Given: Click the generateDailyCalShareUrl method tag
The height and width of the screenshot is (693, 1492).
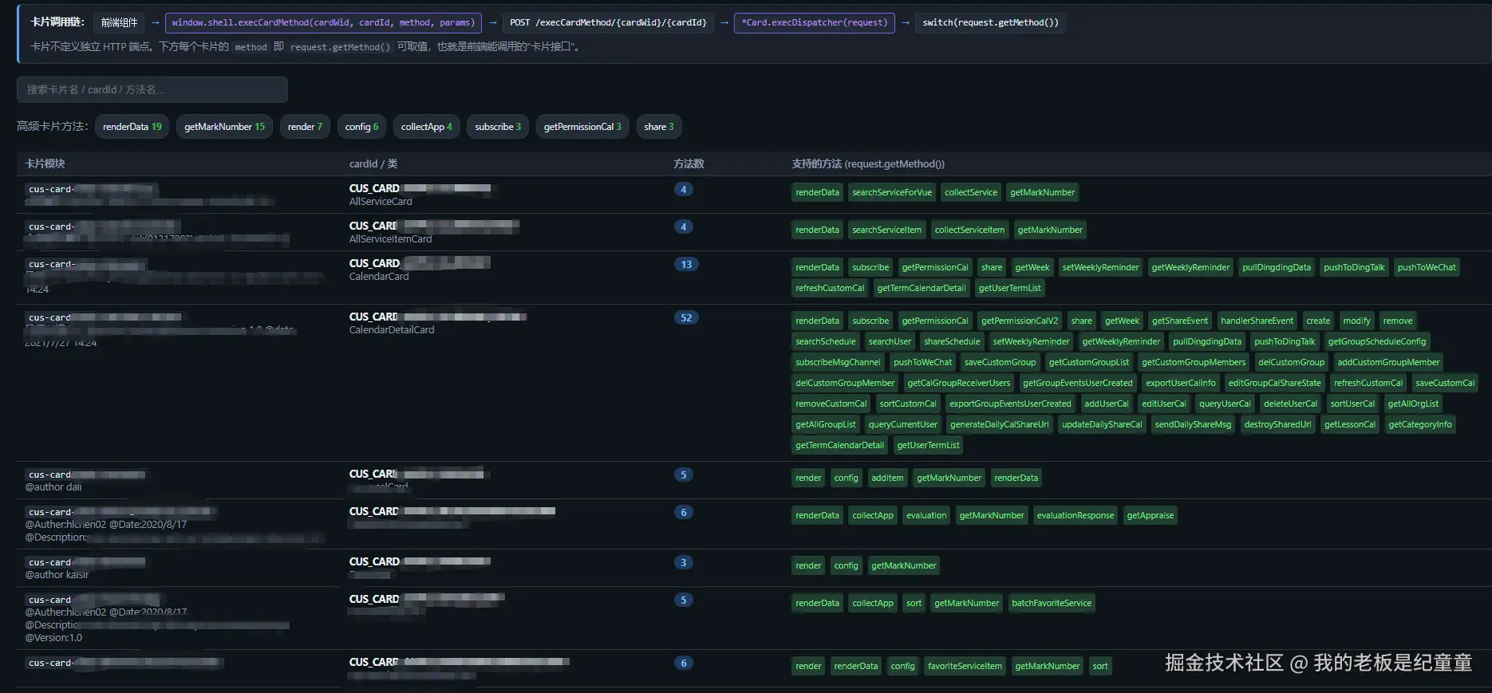Looking at the screenshot, I should (x=999, y=424).
